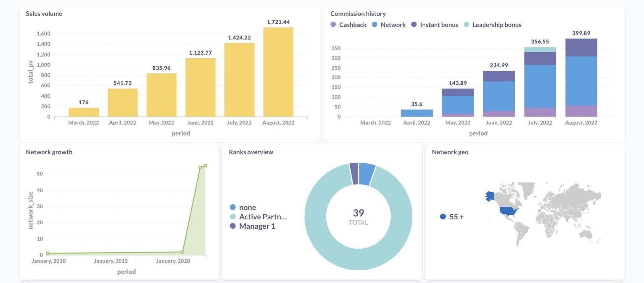Select the March 2022 sales bar
The height and width of the screenshot is (283, 644).
point(84,112)
